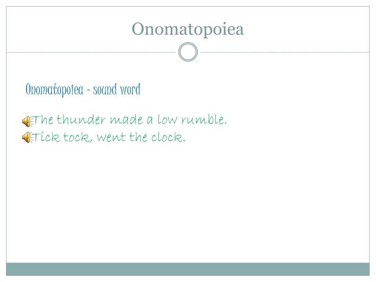Screen dimensions: 376x282
Task: Click the word 'went' in clock sentence
Action: click(x=111, y=137)
